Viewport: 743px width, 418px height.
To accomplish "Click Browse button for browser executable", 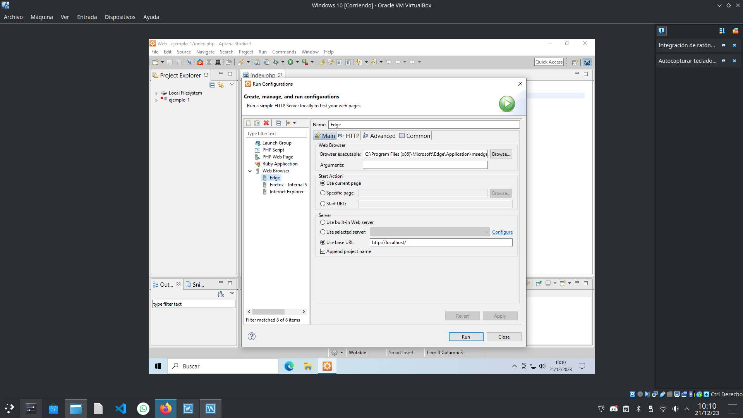I will 501,154.
